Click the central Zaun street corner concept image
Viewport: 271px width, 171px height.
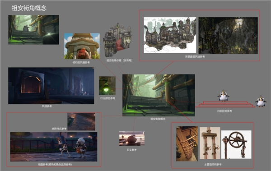coord(159,95)
